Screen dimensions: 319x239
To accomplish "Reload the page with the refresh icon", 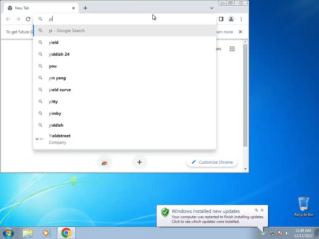I will coord(28,19).
